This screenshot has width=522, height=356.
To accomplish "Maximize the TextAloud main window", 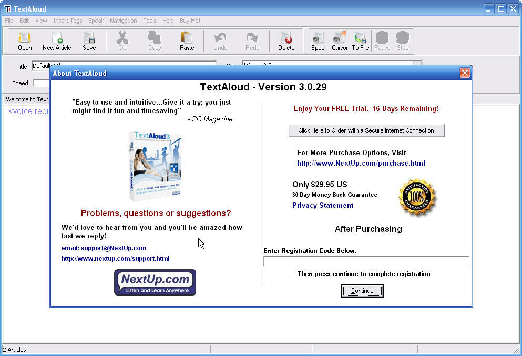I will [501, 9].
